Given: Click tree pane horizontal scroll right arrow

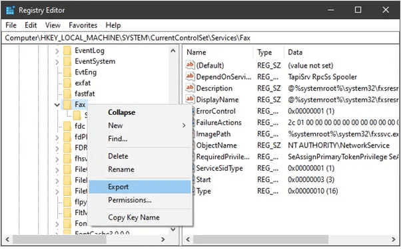Looking at the screenshot, I should point(163,240).
